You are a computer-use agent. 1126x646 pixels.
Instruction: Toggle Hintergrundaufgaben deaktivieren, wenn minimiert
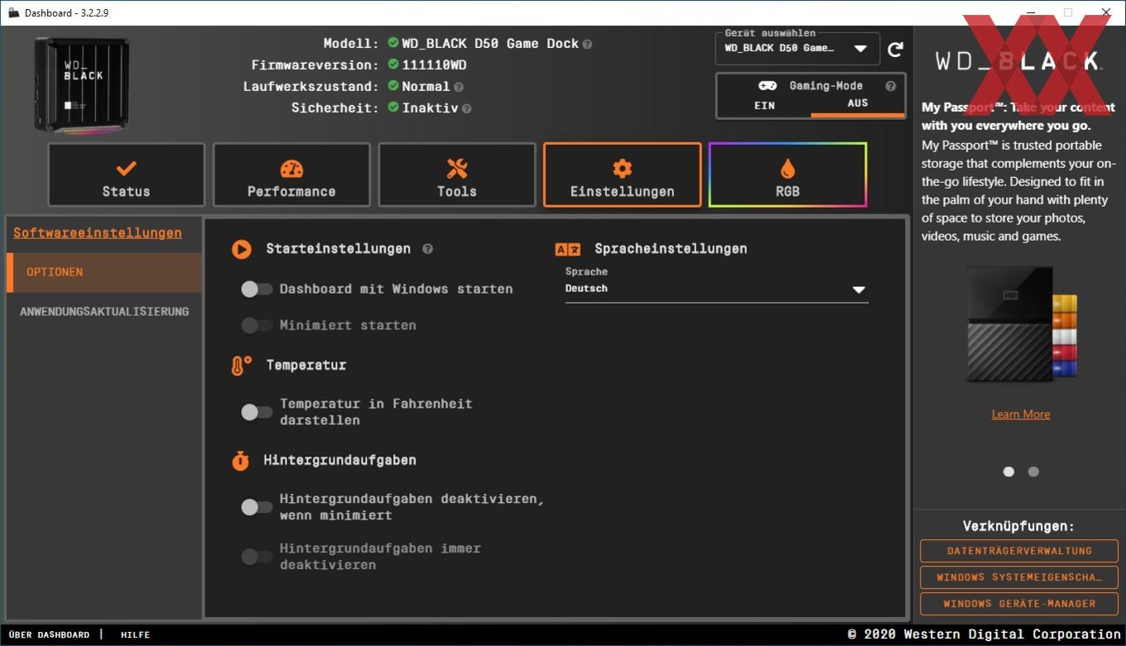click(x=256, y=507)
